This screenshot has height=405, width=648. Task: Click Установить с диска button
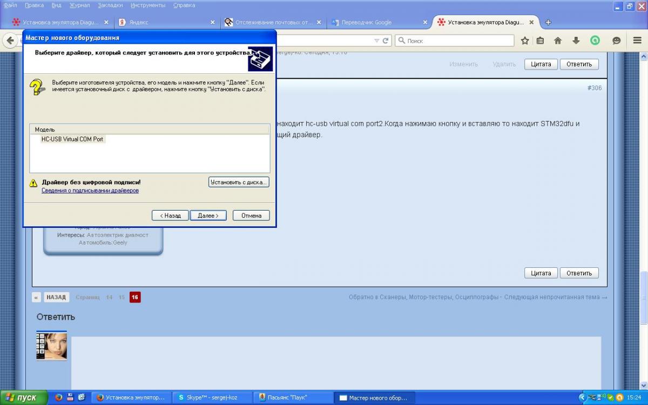[x=239, y=183]
